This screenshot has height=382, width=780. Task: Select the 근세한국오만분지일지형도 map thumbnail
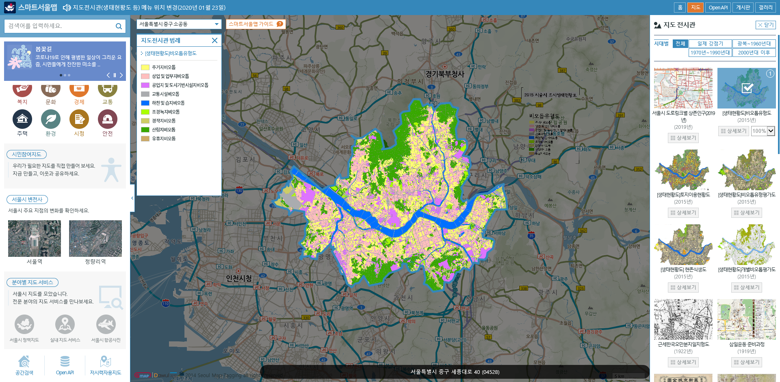(683, 319)
